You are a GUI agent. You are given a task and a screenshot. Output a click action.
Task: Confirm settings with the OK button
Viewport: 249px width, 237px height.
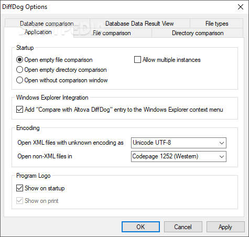pyautogui.click(x=140, y=227)
